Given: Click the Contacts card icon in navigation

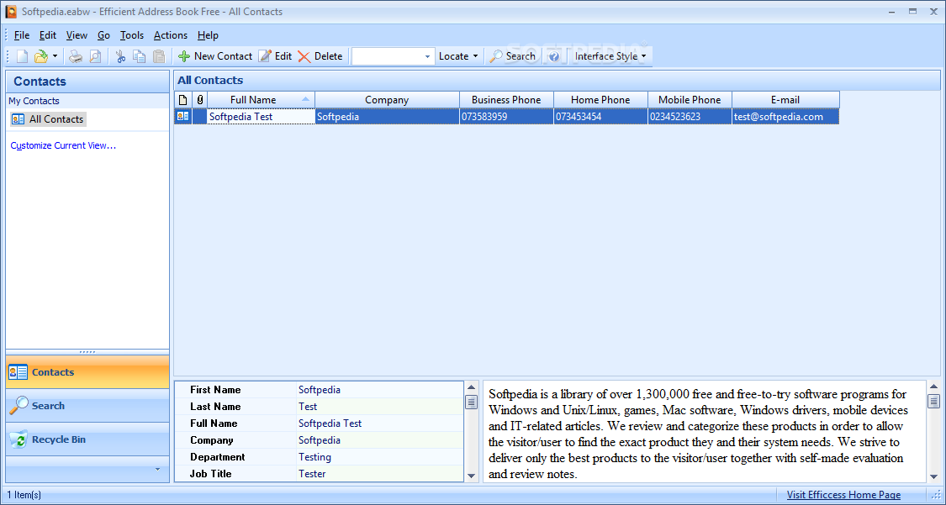Looking at the screenshot, I should 18,372.
